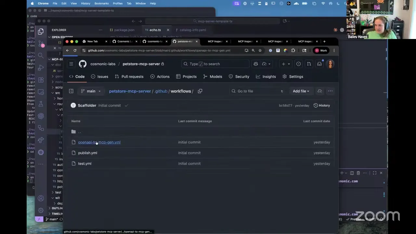
Task: Open the Bookmarks menu in macOS menu bar
Action: tap(101, 3)
